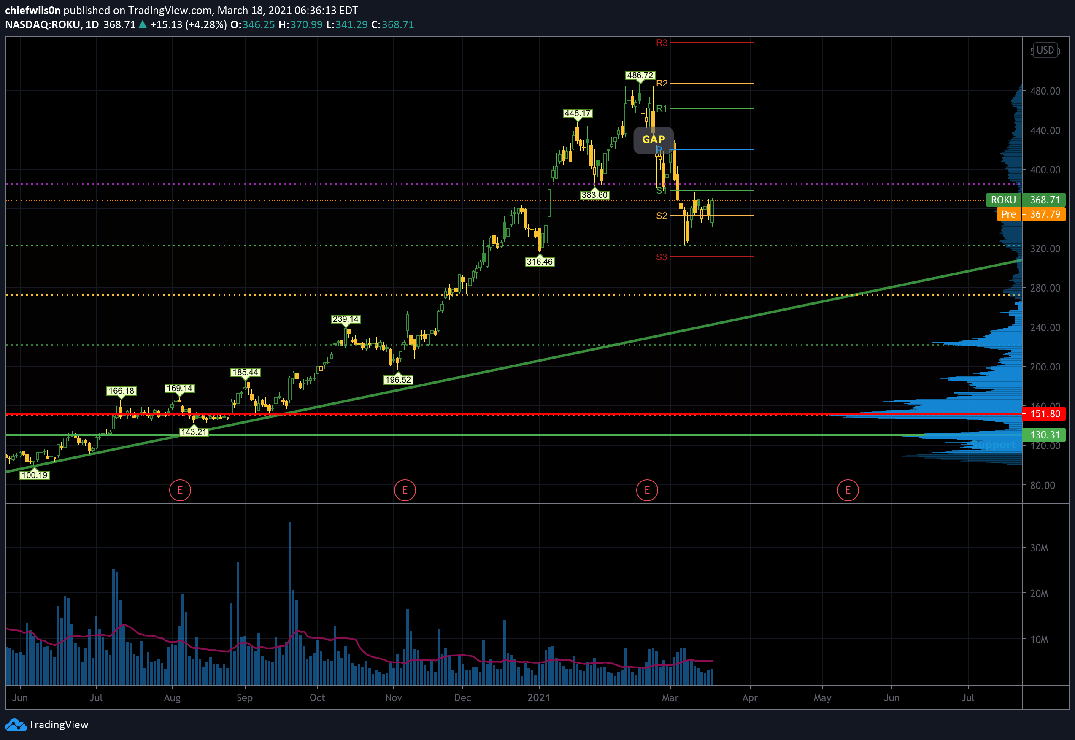Click the 100.19 pivot low label
The image size is (1075, 740).
[34, 475]
